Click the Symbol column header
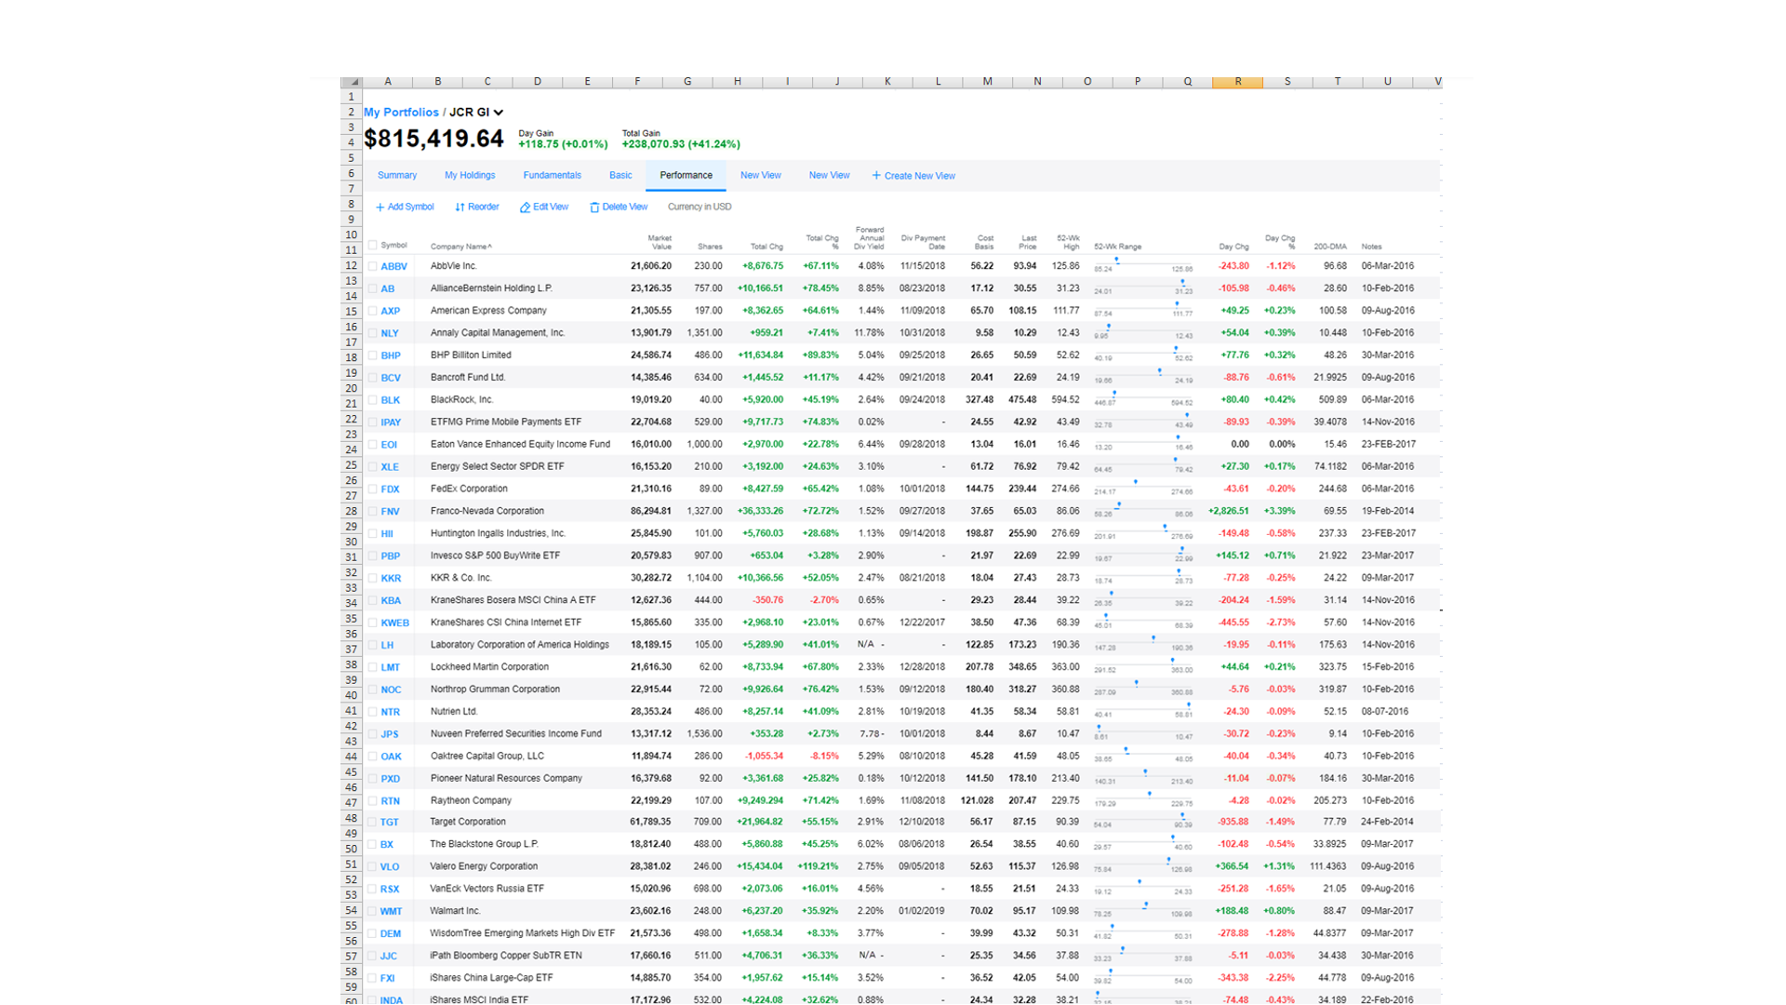This screenshot has height=1005, width=1786. (393, 246)
